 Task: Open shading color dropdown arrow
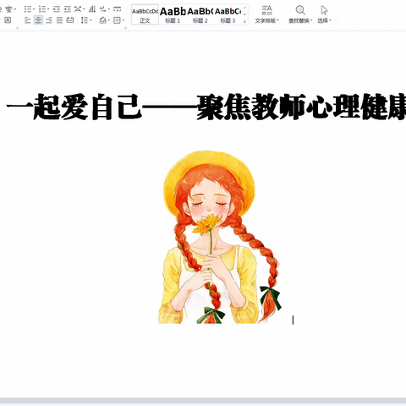click(109, 20)
